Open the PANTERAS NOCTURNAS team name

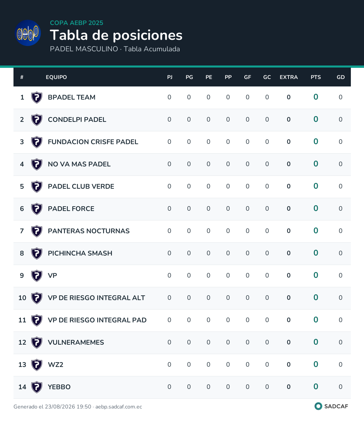coord(89,231)
